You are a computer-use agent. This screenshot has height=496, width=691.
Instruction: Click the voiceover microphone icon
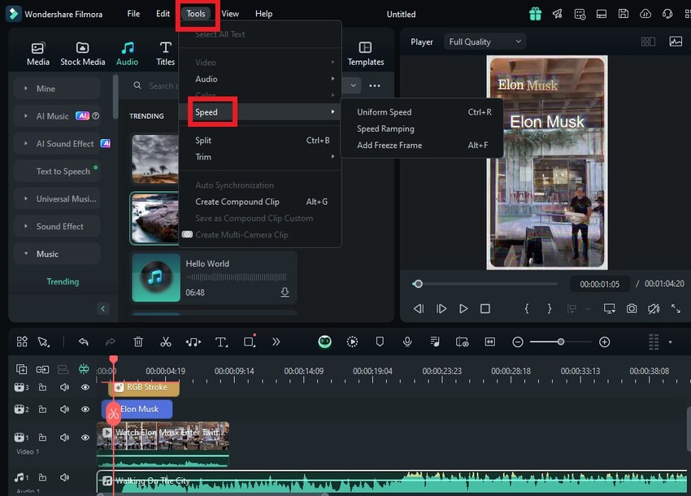click(x=407, y=342)
